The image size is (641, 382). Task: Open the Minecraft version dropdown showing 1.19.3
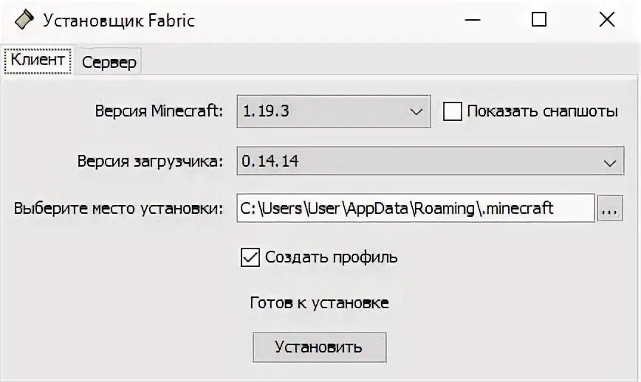tap(333, 111)
